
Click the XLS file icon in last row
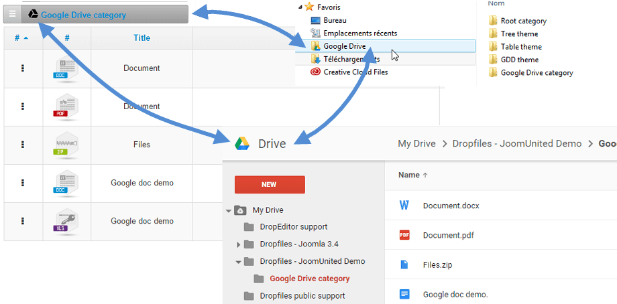(x=66, y=222)
